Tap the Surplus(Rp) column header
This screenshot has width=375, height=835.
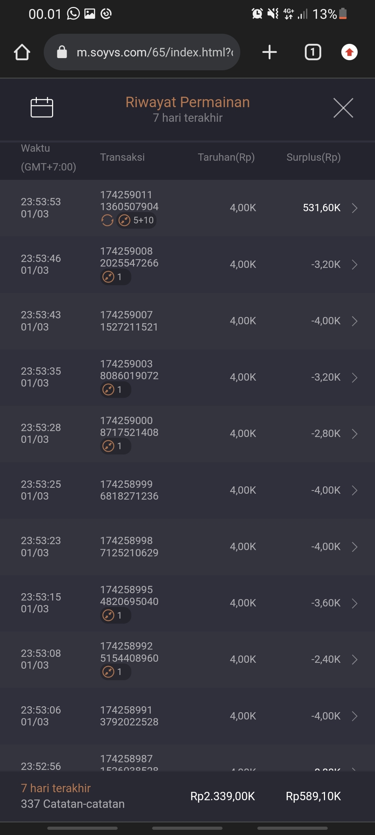coord(313,157)
